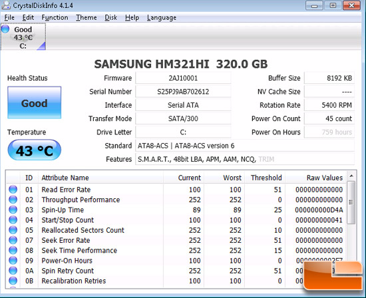Click the Threshold column header
The height and width of the screenshot is (298, 366).
tap(265, 178)
